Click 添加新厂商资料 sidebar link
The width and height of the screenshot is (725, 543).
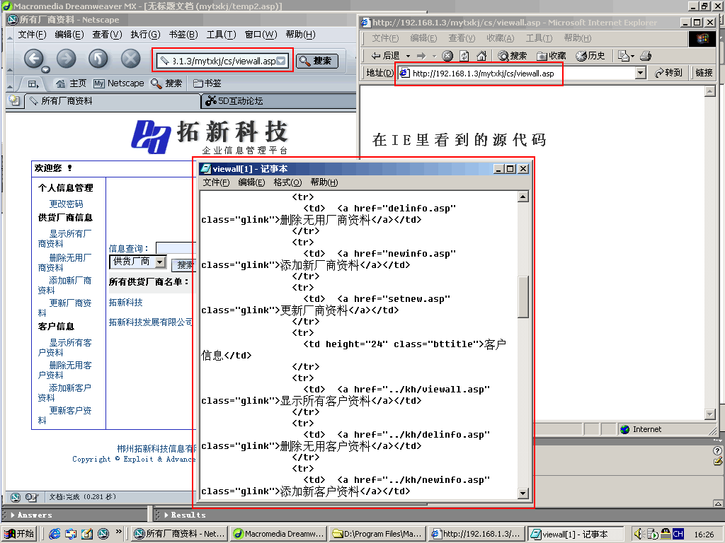[x=64, y=285]
